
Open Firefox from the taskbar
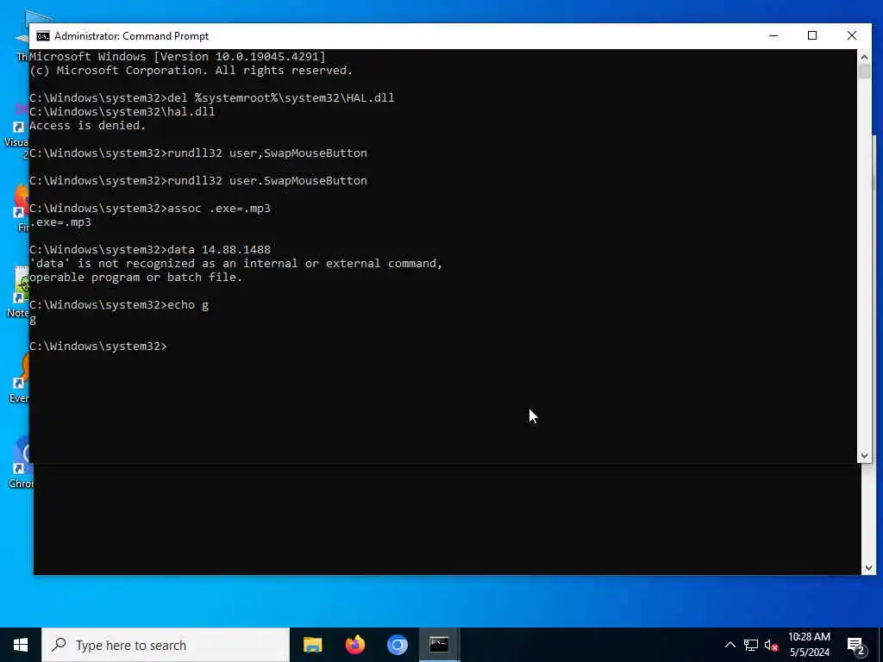(x=355, y=645)
